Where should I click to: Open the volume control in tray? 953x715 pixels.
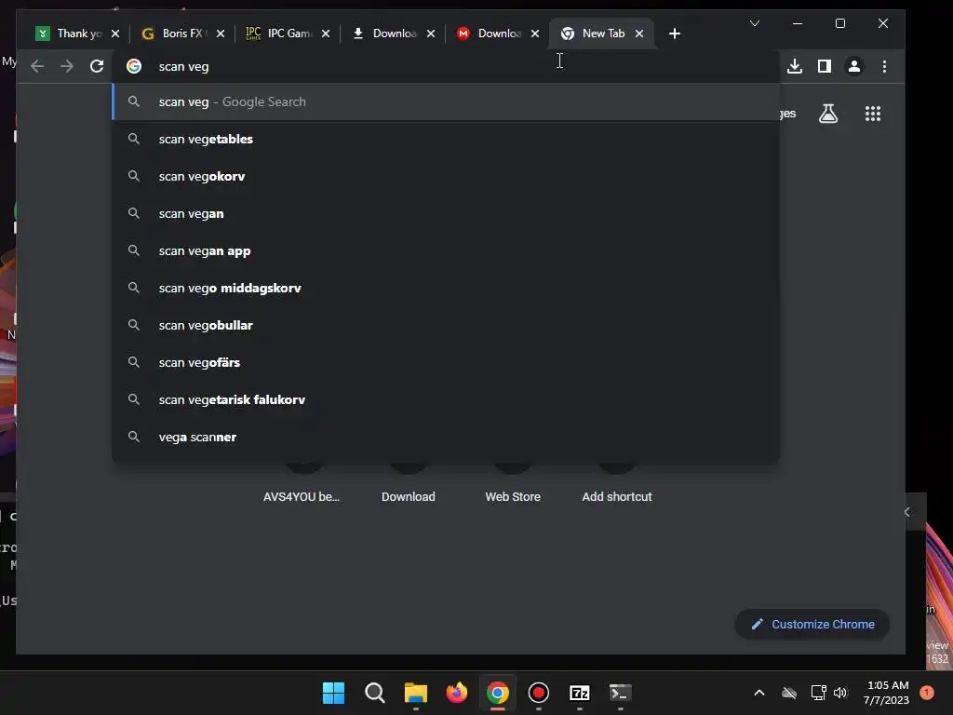point(840,693)
